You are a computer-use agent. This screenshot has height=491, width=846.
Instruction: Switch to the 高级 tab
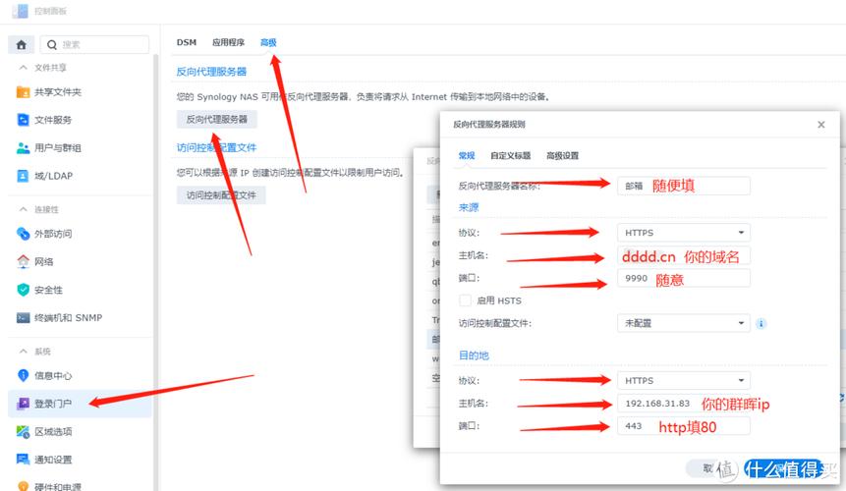(x=268, y=43)
